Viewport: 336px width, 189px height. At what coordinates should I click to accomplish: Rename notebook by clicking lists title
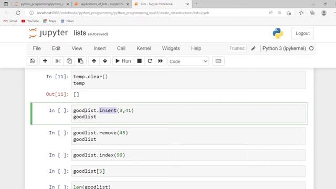click(x=80, y=33)
